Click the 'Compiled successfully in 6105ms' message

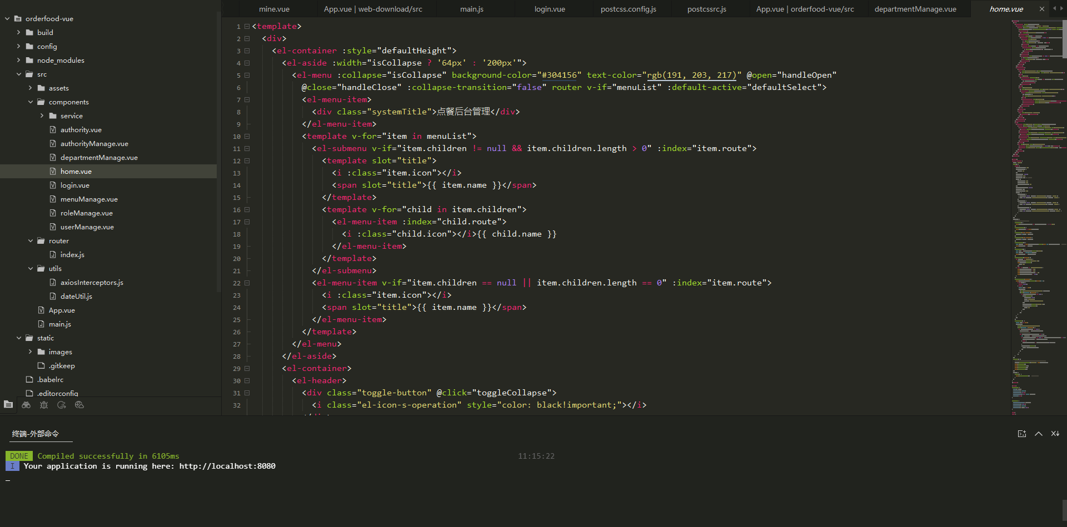(108, 456)
